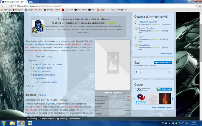Screen dimensions: 202x126
Task: Hide the table of contents via ukryj
Action: click(50, 57)
